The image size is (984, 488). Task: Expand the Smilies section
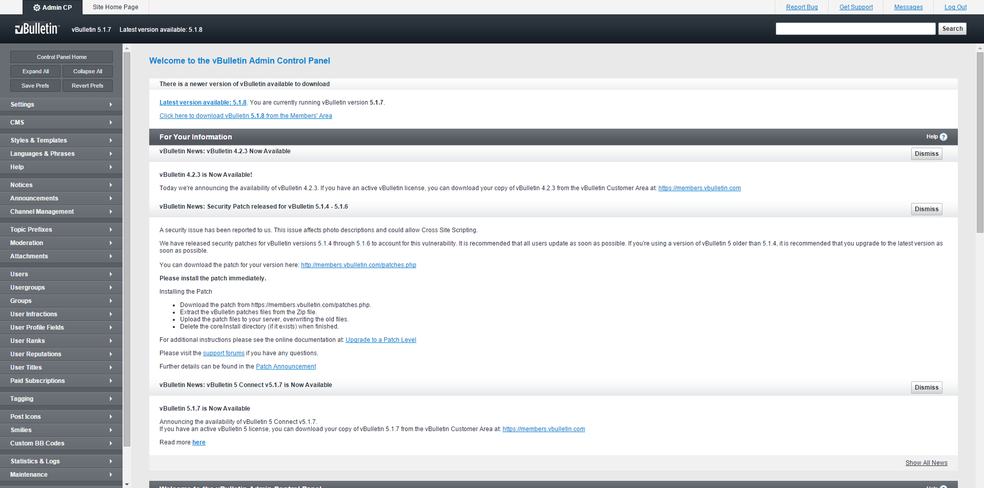(x=61, y=430)
